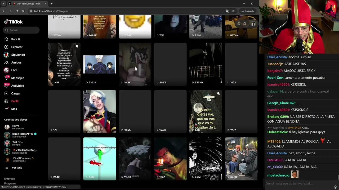
Task: Open karen torres followed account
Action: tap(21, 135)
